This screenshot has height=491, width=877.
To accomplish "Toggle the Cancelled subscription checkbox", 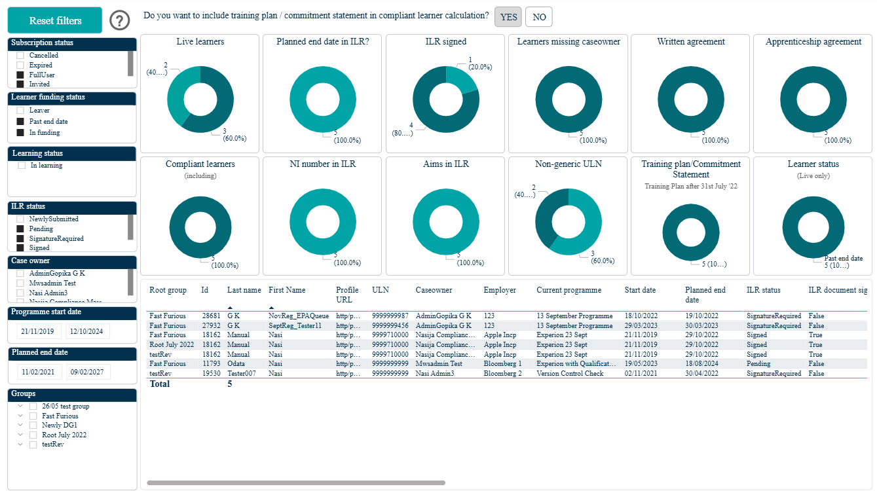I will pyautogui.click(x=20, y=56).
